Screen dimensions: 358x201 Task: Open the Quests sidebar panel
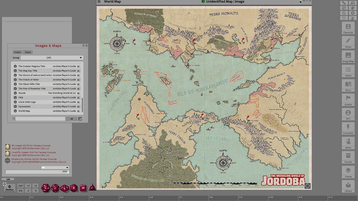click(348, 100)
